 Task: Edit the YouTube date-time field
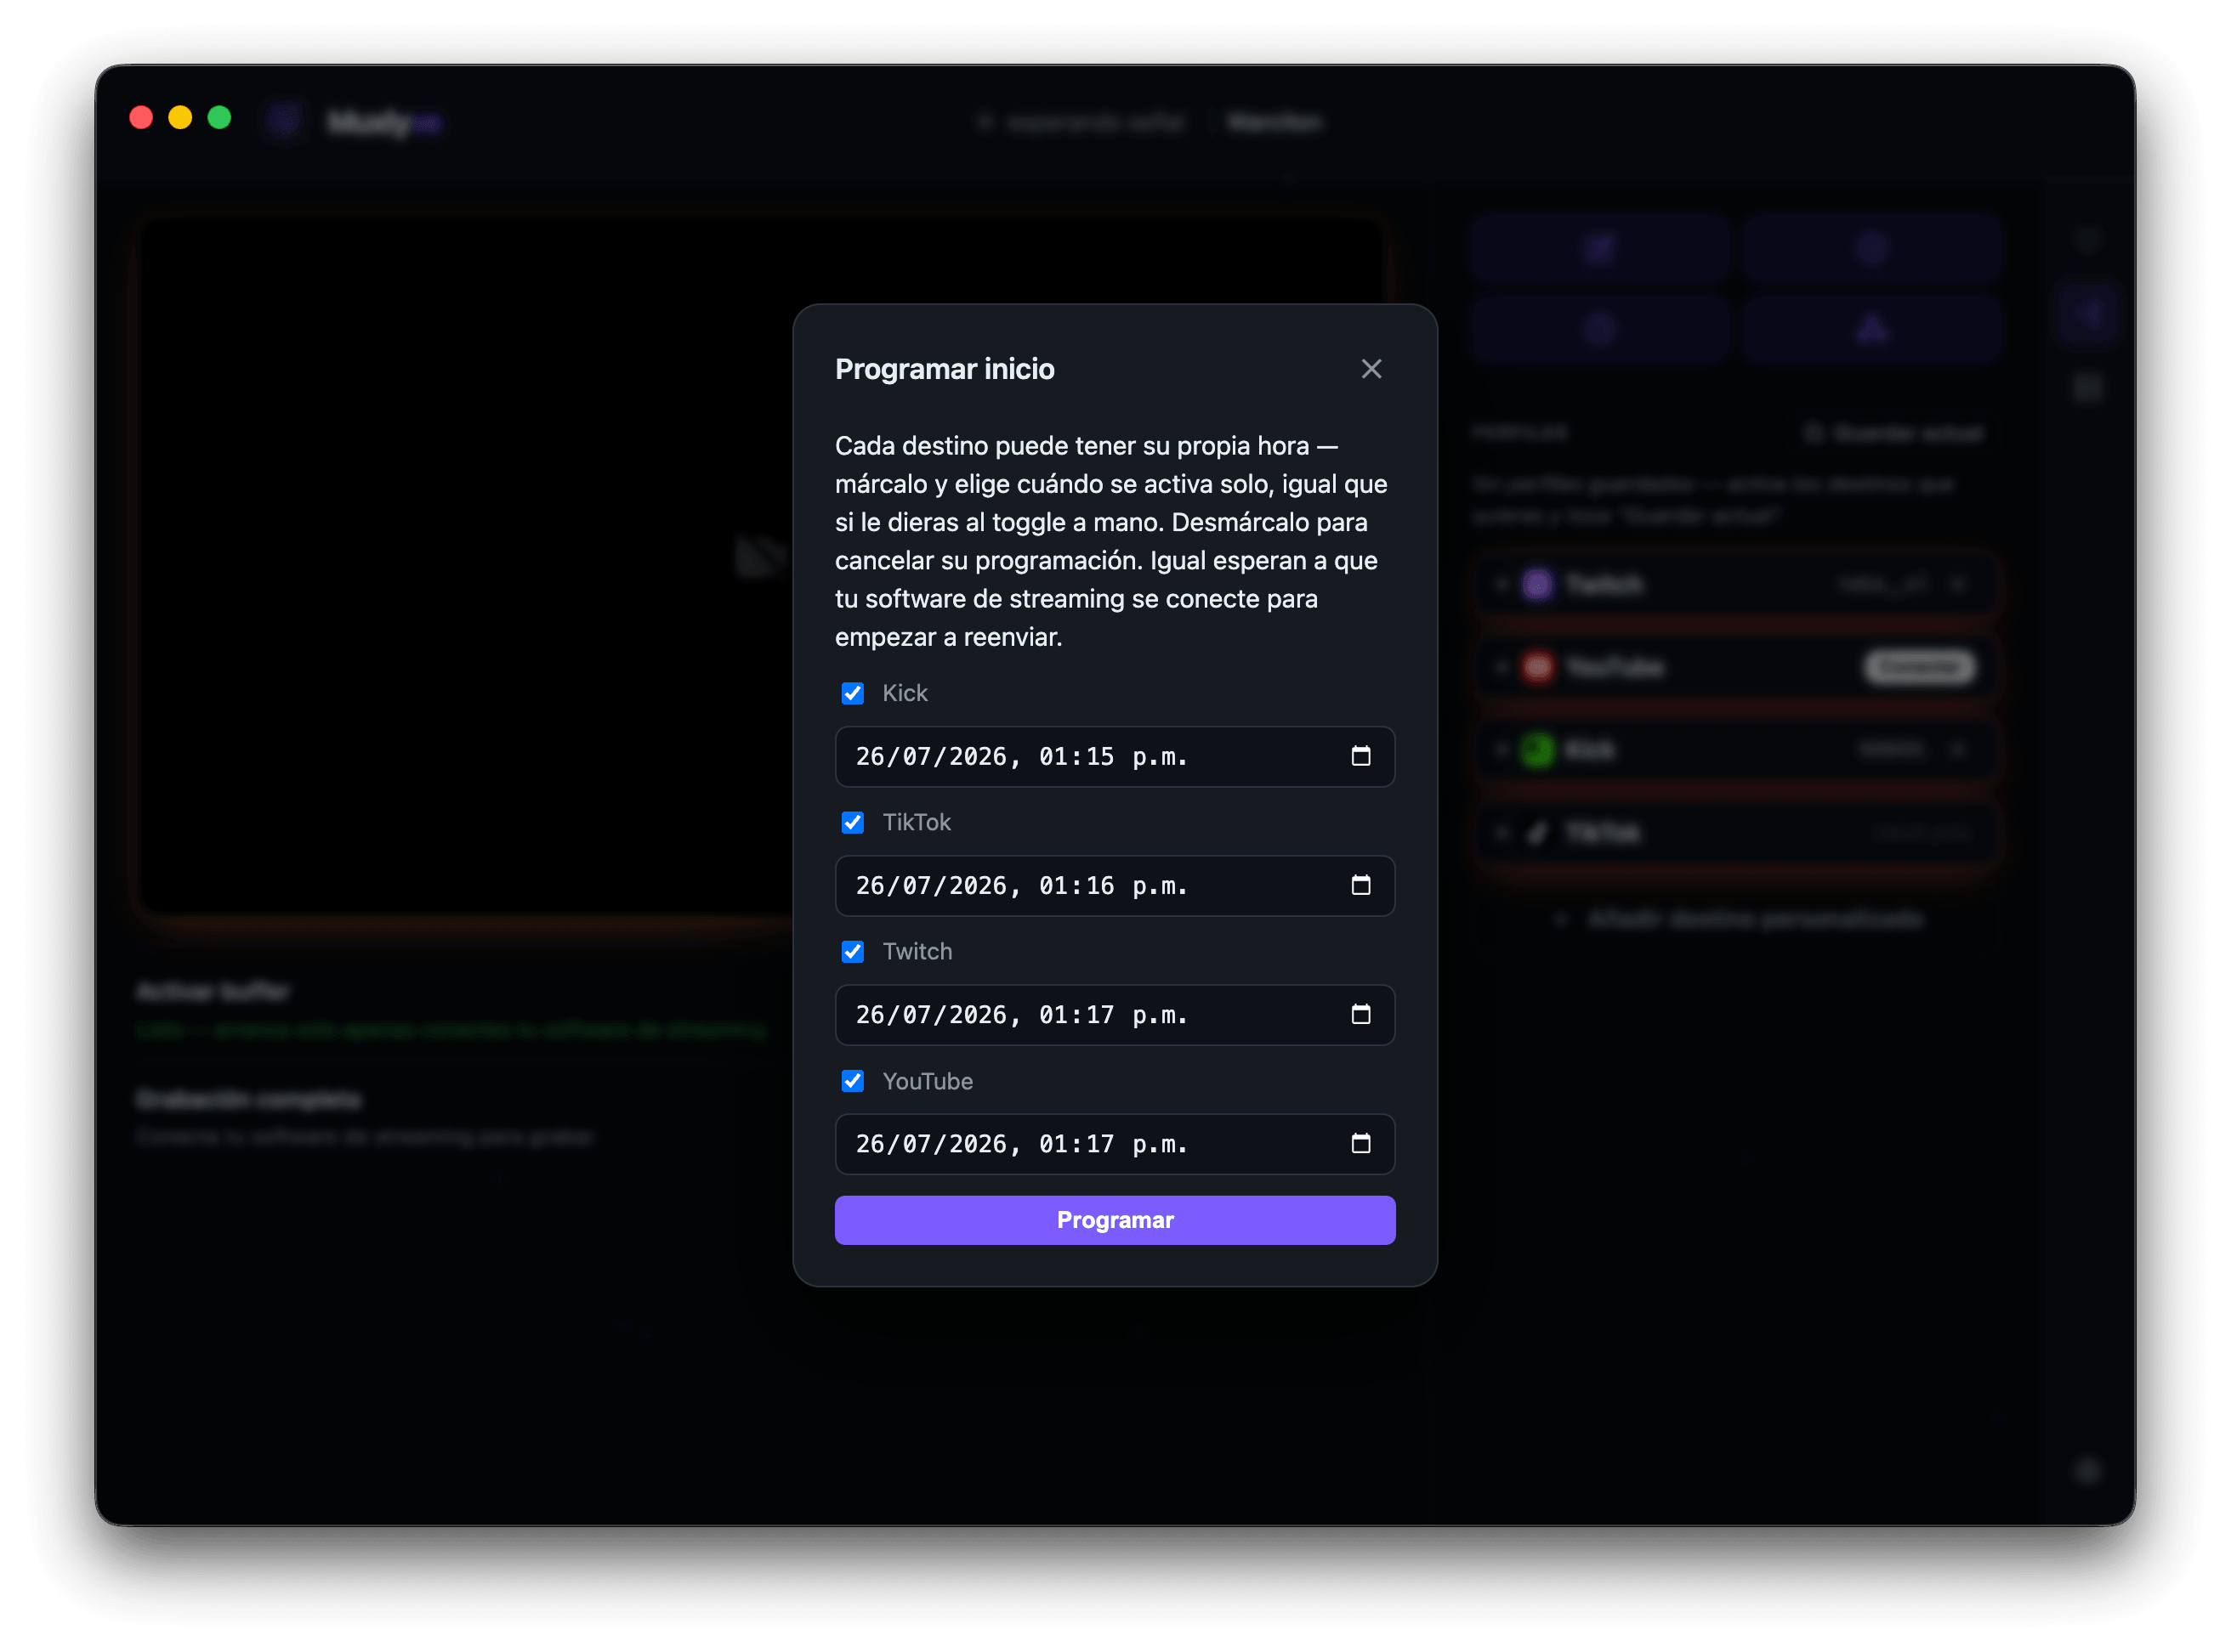click(1115, 1143)
